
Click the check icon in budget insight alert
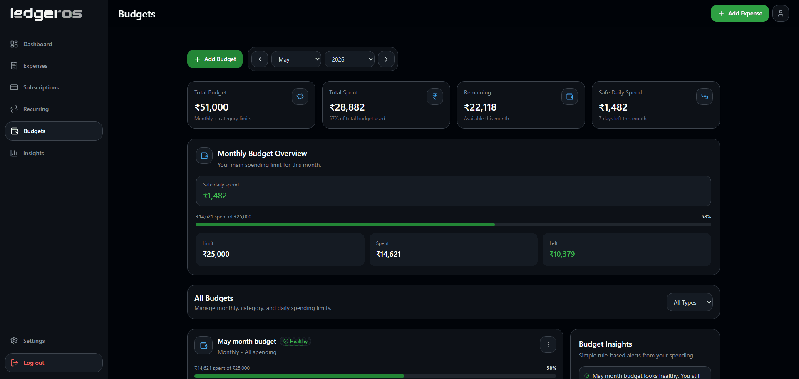[587, 376]
